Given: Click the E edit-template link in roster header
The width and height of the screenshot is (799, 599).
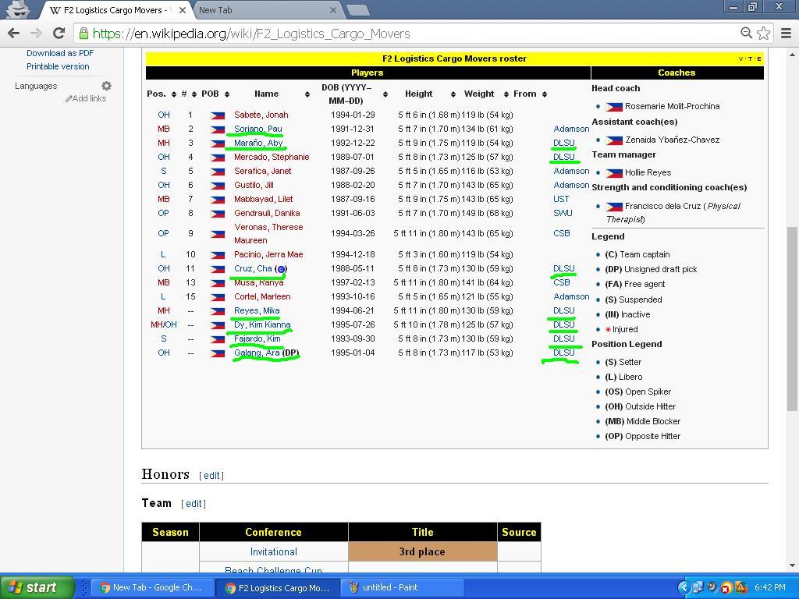Looking at the screenshot, I should [758, 59].
